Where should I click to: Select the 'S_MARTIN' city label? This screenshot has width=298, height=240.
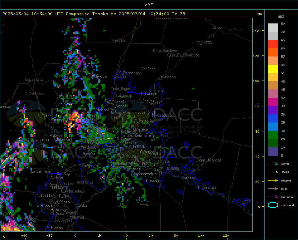click(137, 147)
